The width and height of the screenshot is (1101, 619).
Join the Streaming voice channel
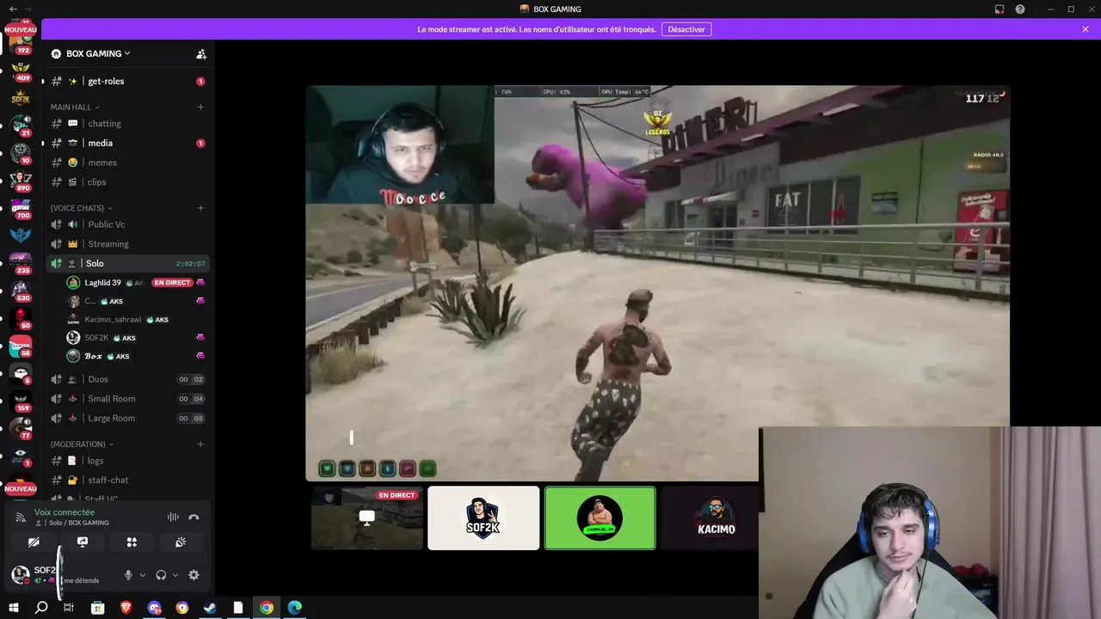pyautogui.click(x=127, y=243)
